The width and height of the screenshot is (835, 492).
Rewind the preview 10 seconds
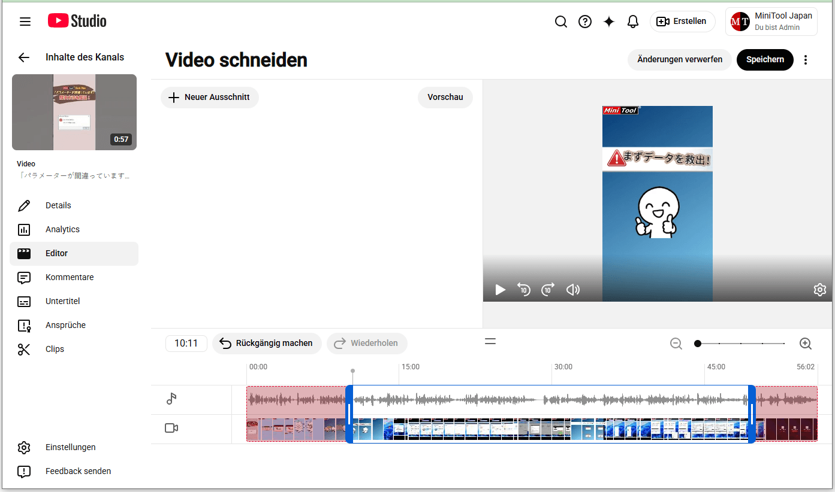524,290
